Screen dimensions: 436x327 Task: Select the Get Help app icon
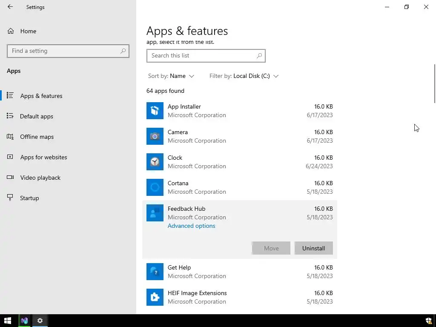coord(155,272)
